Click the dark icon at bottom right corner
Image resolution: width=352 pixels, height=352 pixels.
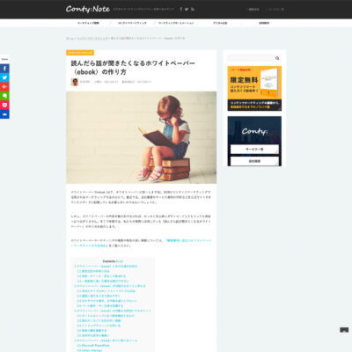[344, 330]
